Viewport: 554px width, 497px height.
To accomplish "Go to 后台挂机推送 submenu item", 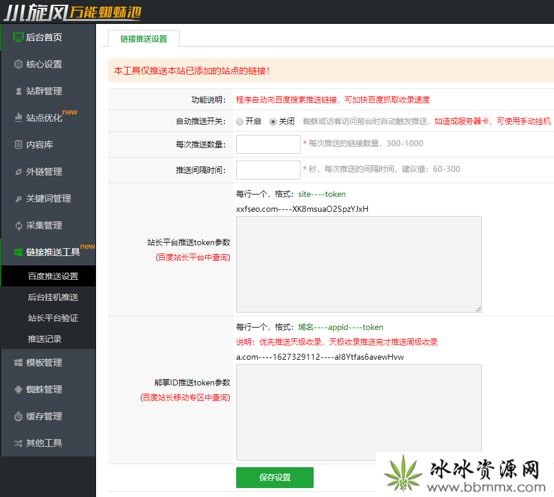I will [48, 297].
